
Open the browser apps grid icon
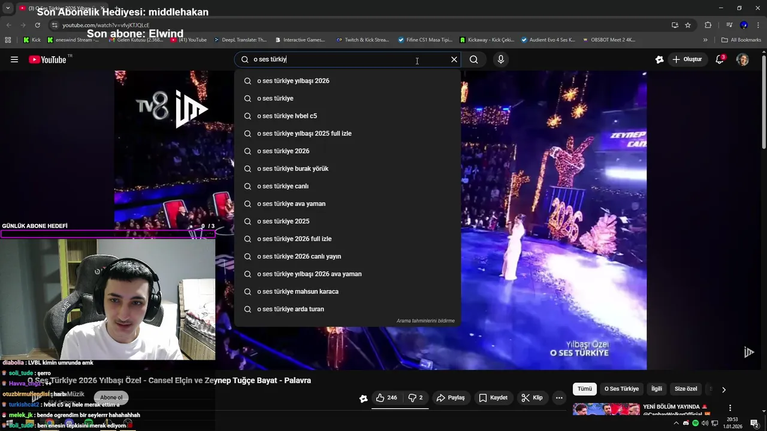[8, 40]
